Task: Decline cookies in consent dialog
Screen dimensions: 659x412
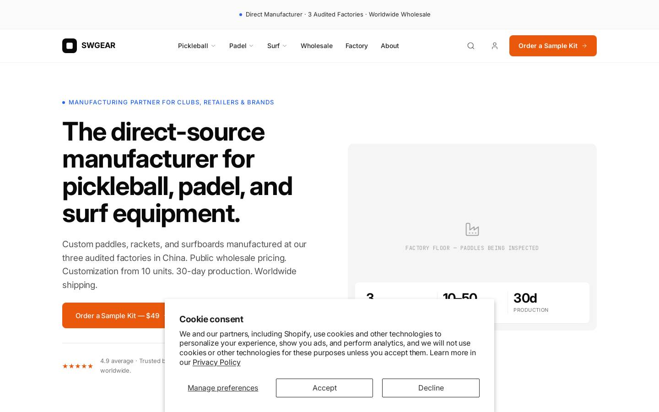Action: pyautogui.click(x=431, y=388)
